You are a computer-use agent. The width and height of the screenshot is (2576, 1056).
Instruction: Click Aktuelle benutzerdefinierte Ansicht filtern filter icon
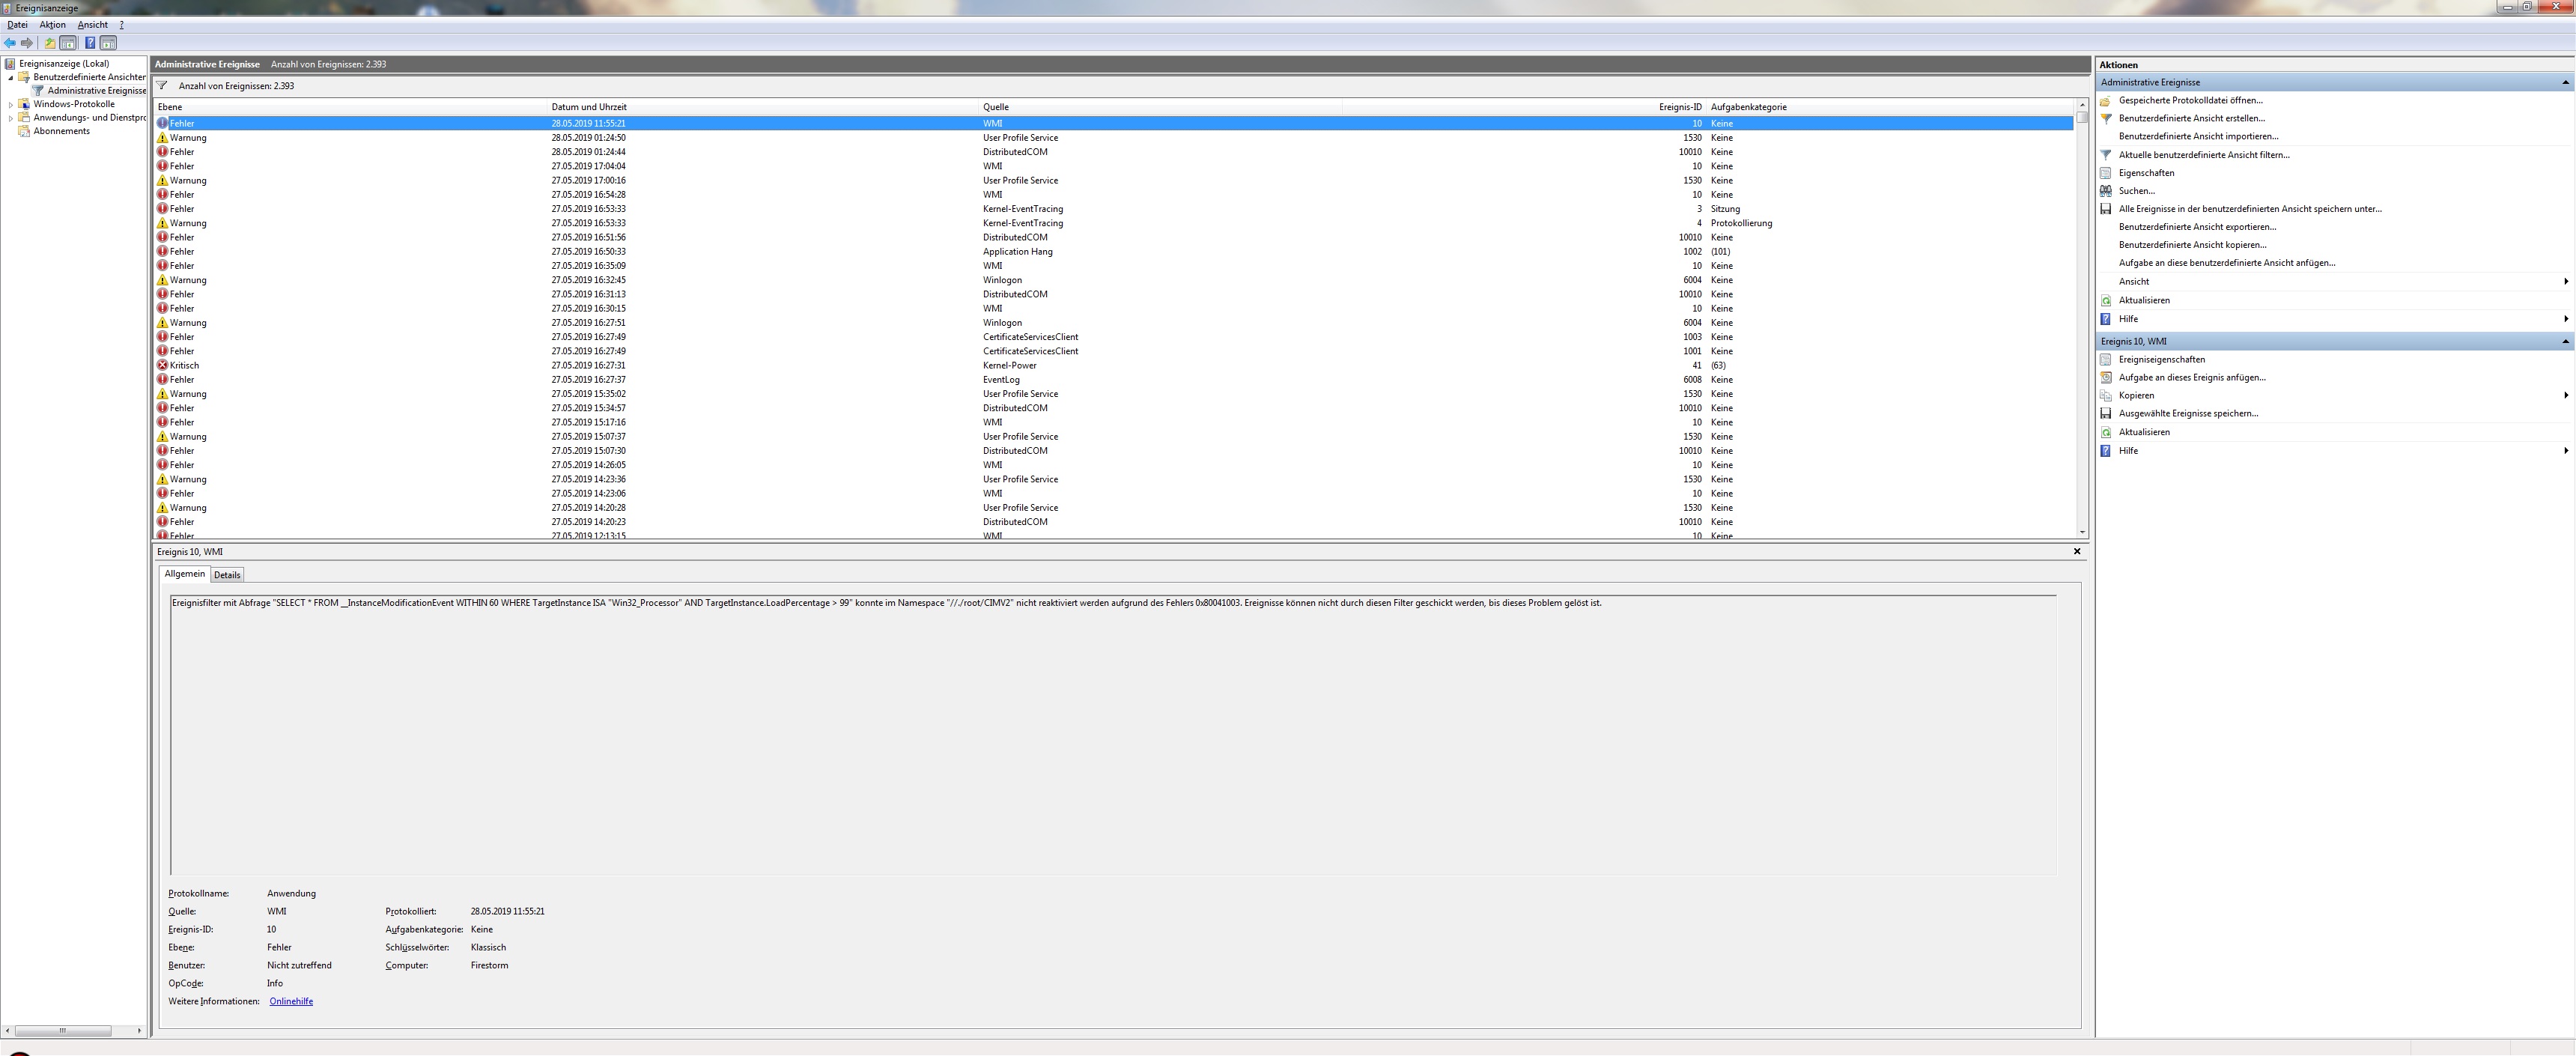[2106, 155]
